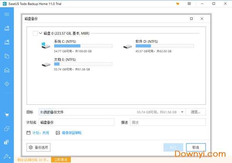
Task: Click the disabled execute button
Action: point(173,147)
